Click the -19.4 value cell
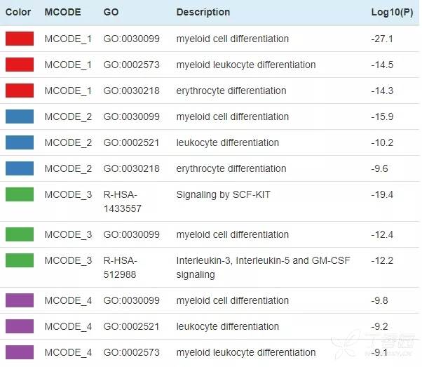 382,194
